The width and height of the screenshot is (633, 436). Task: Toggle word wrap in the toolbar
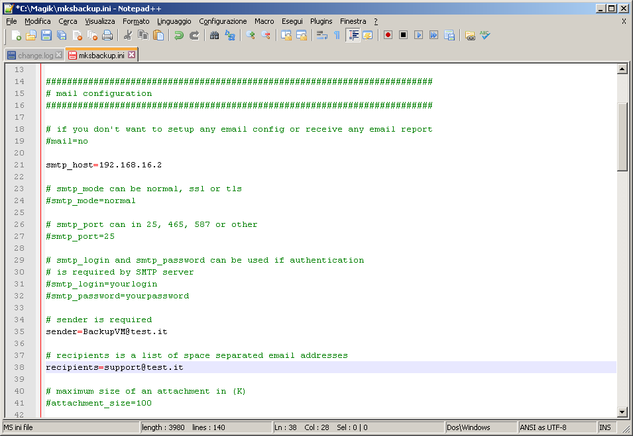coord(321,36)
